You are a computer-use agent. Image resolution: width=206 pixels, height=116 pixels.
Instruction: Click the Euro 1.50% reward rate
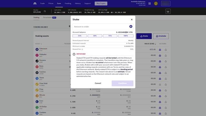(x=73, y=102)
